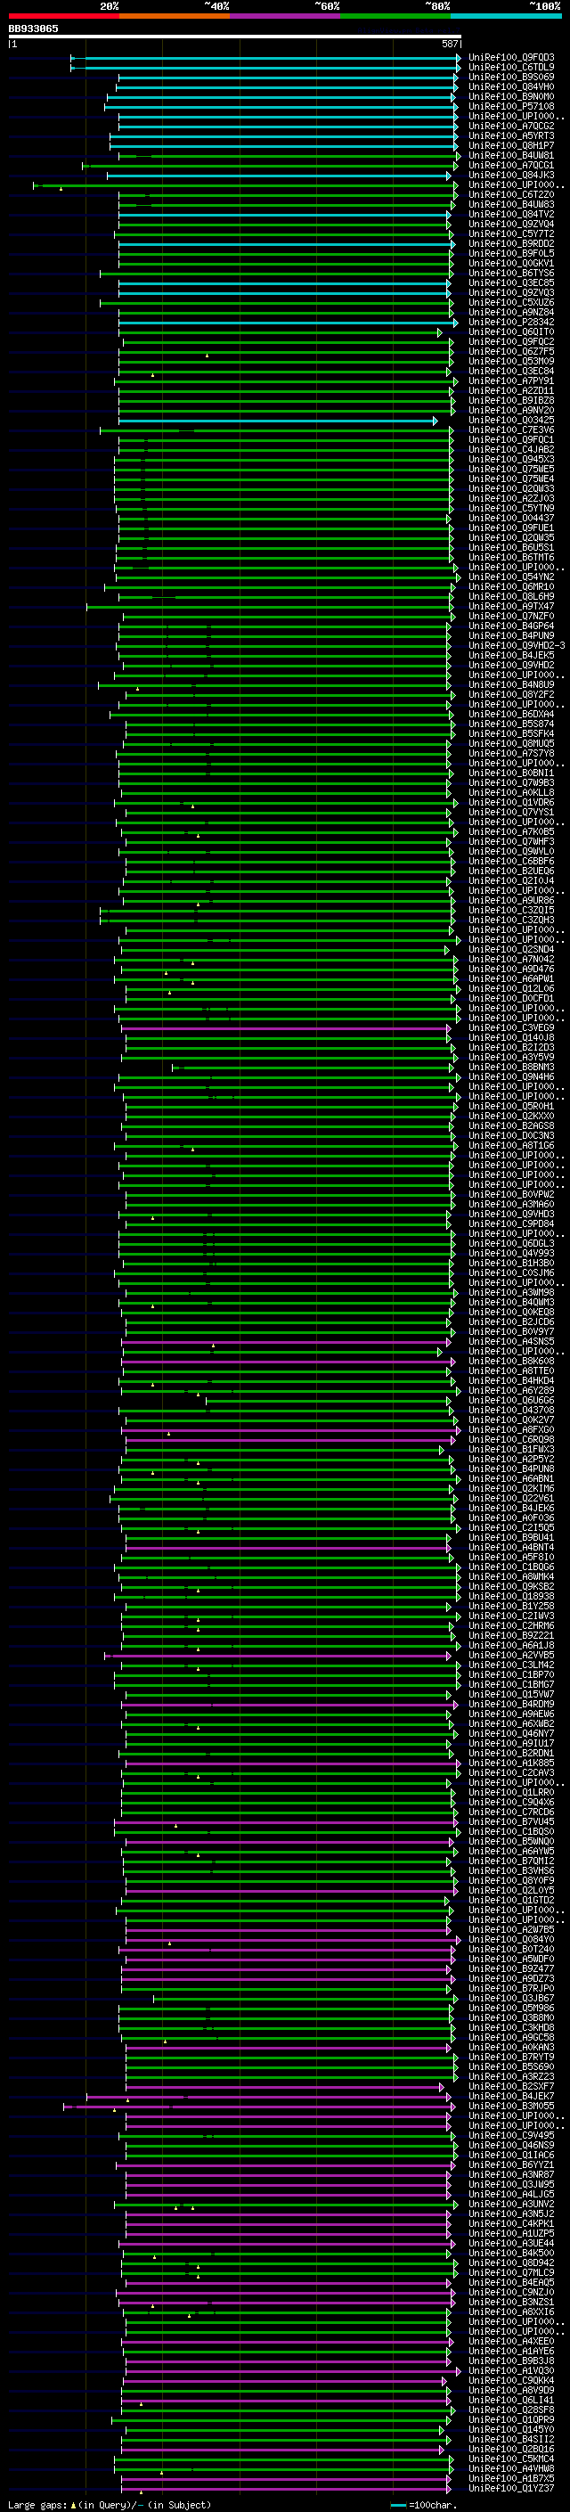The height and width of the screenshot is (2512, 570).
Task: Open hit UniRef100_B9S069
Action: click(511, 77)
